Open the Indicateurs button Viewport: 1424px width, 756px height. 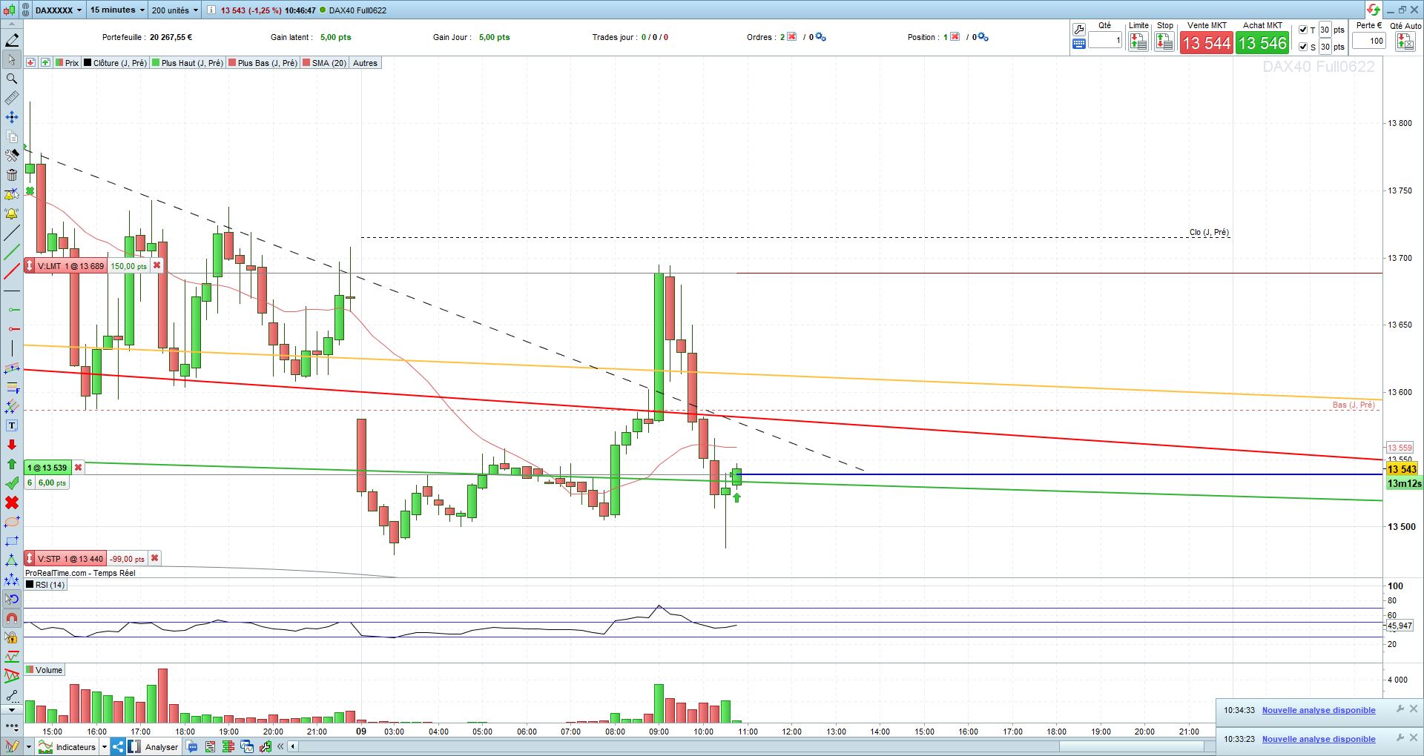68,747
